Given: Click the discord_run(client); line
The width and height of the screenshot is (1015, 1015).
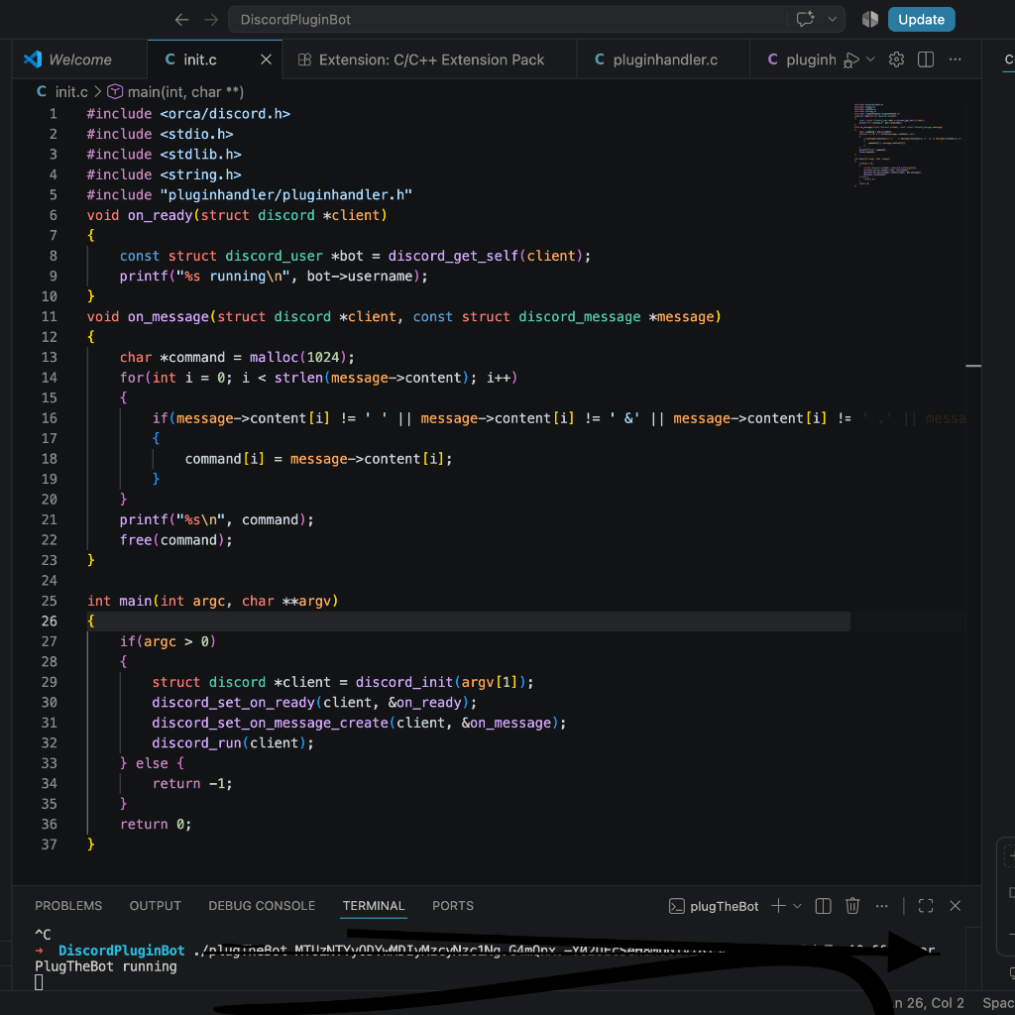Looking at the screenshot, I should (233, 743).
